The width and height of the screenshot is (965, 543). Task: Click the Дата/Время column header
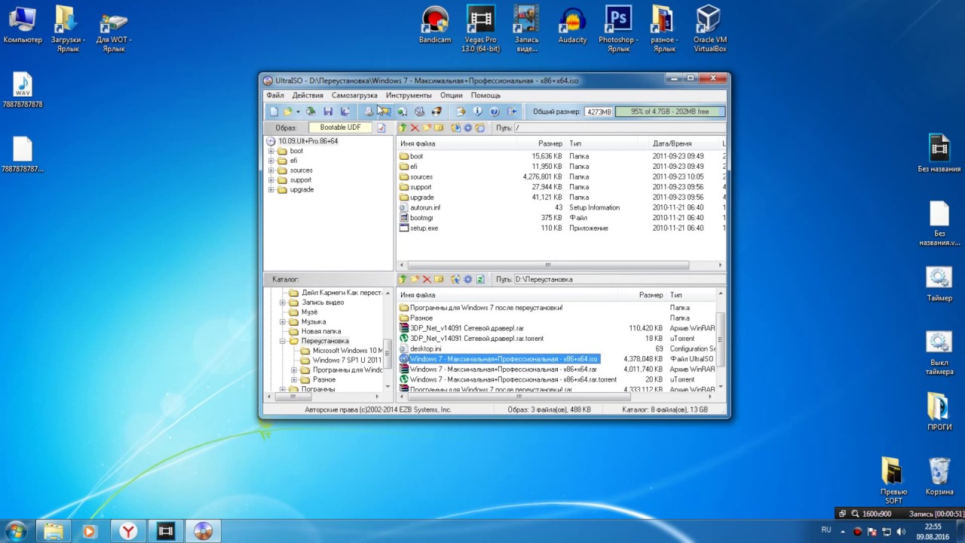[685, 143]
